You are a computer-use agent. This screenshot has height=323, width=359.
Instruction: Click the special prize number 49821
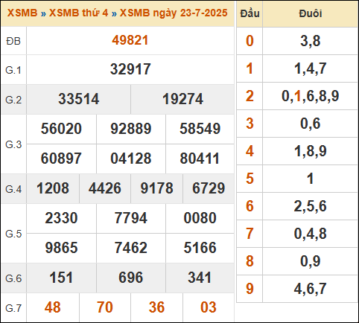pos(130,40)
